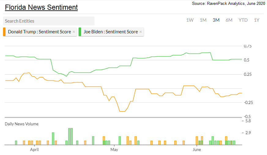The image size is (267, 155).
Task: Click the orange Donald Trump color swatch
Action: click(x=4, y=32)
